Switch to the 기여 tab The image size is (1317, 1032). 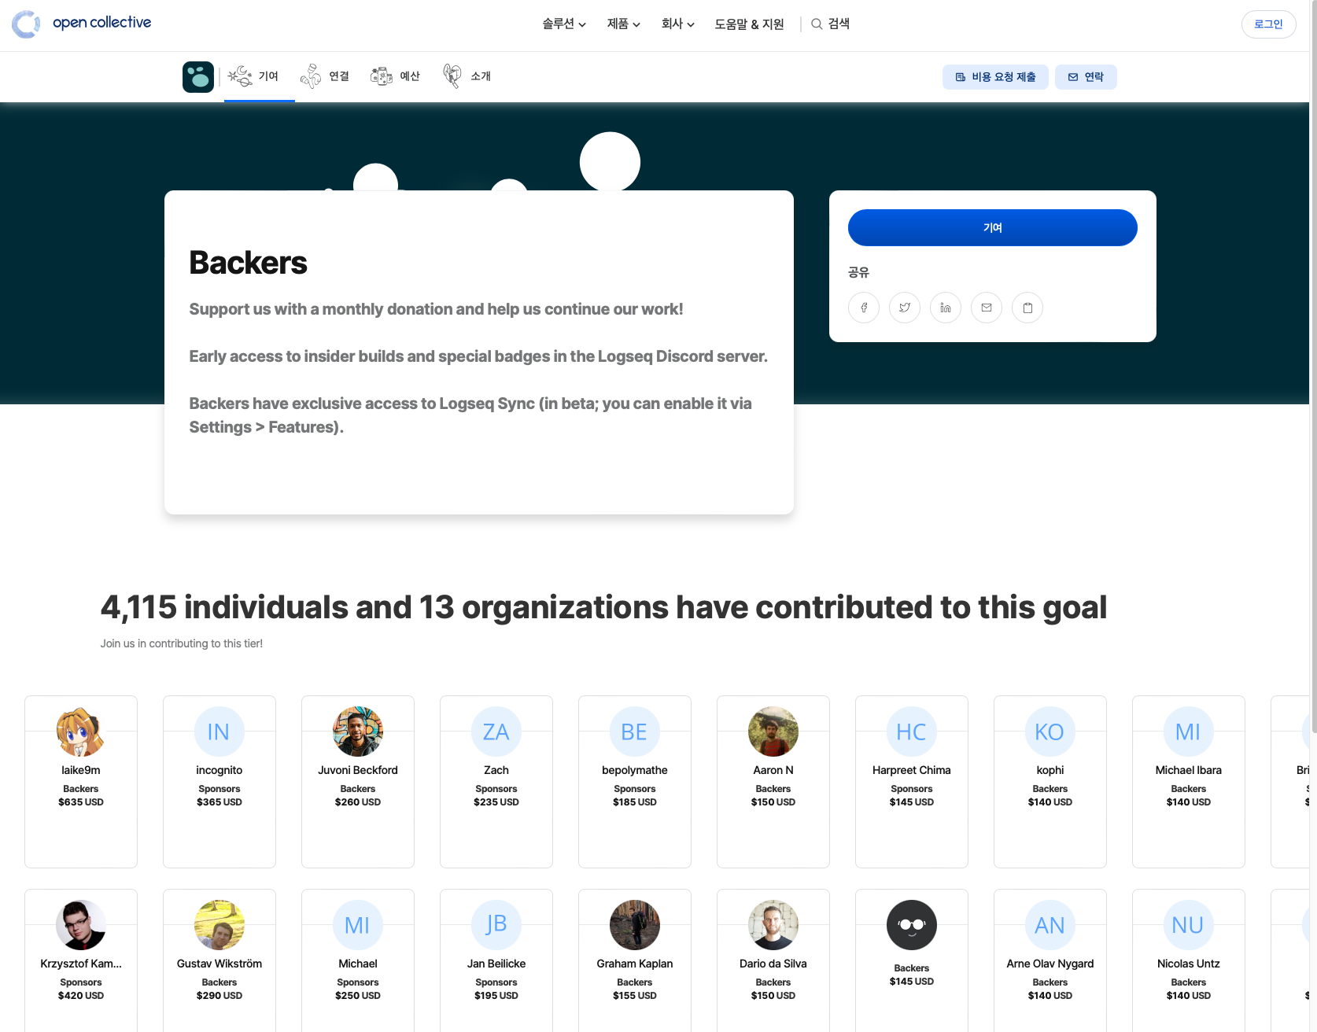coord(259,76)
